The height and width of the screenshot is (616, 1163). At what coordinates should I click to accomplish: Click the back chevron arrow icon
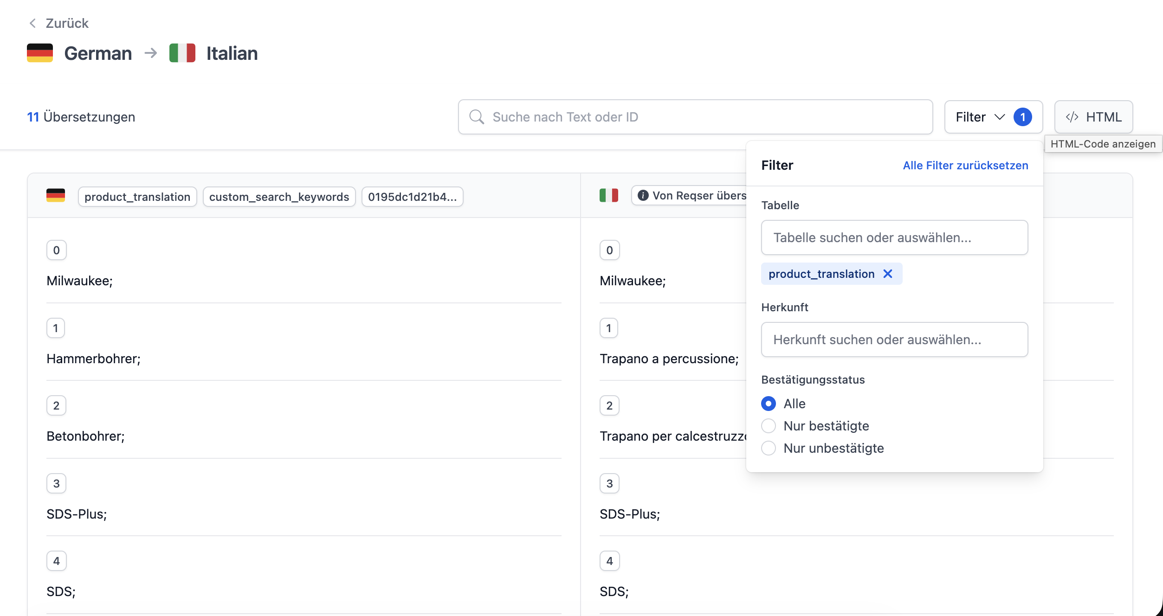coord(32,23)
